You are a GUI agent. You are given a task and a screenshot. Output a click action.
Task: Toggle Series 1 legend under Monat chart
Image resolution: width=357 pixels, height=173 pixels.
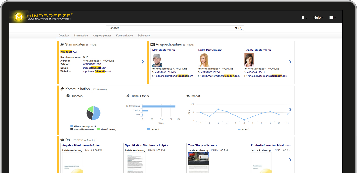pyautogui.click(x=243, y=129)
